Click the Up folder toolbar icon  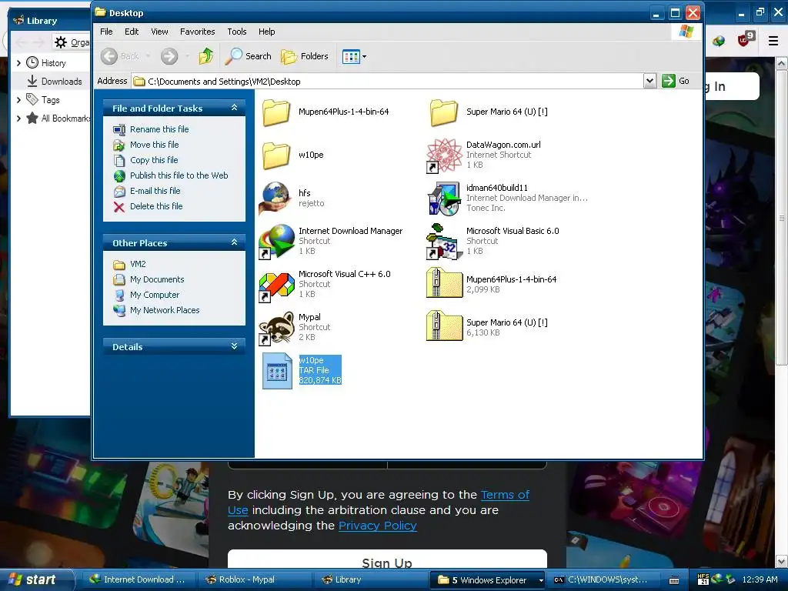(206, 56)
